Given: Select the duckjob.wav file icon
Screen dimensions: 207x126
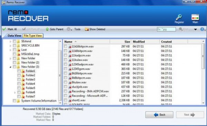Looking at the screenshot, I should pyautogui.click(x=70, y=87).
